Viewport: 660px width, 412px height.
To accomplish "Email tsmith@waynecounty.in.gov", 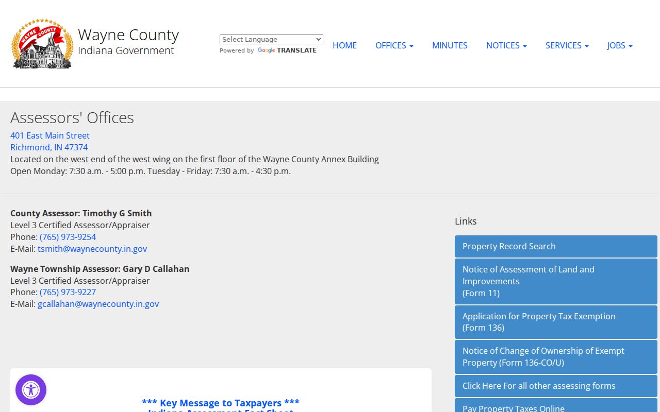I will click(x=92, y=249).
